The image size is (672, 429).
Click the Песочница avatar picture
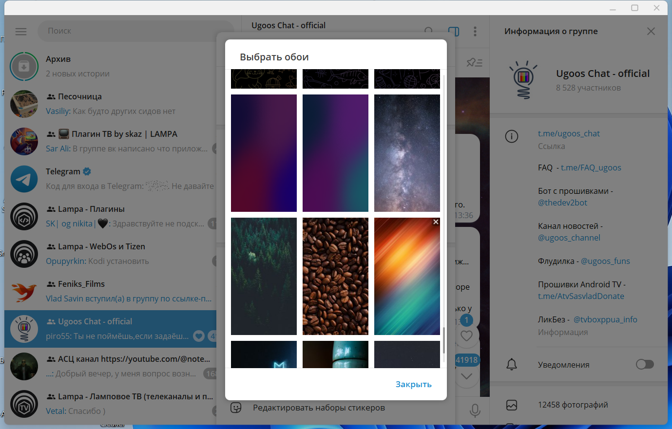tap(24, 104)
